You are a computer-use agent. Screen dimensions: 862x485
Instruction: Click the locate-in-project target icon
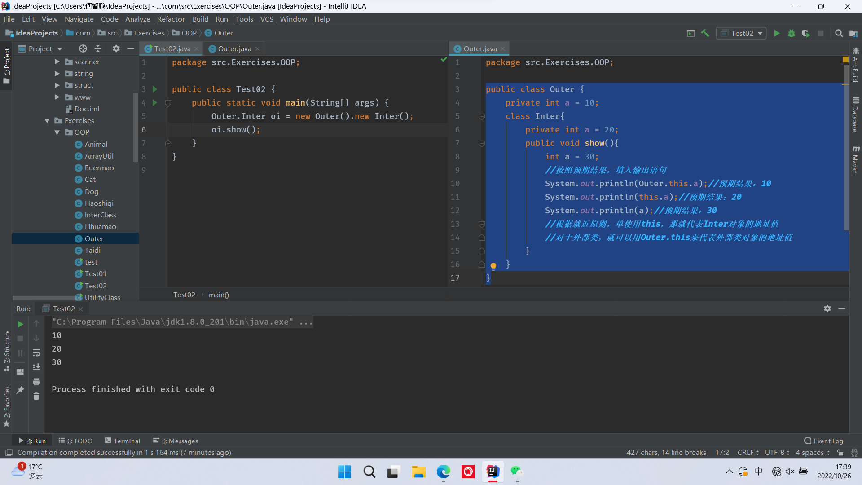click(83, 48)
